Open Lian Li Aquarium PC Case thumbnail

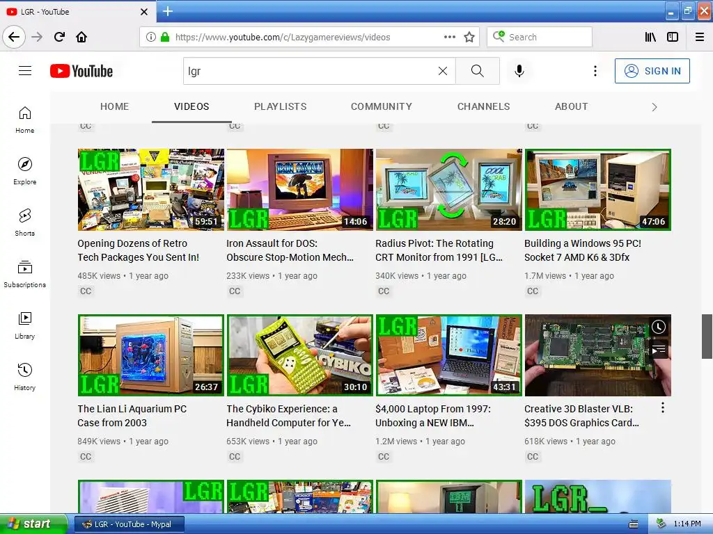(x=151, y=355)
